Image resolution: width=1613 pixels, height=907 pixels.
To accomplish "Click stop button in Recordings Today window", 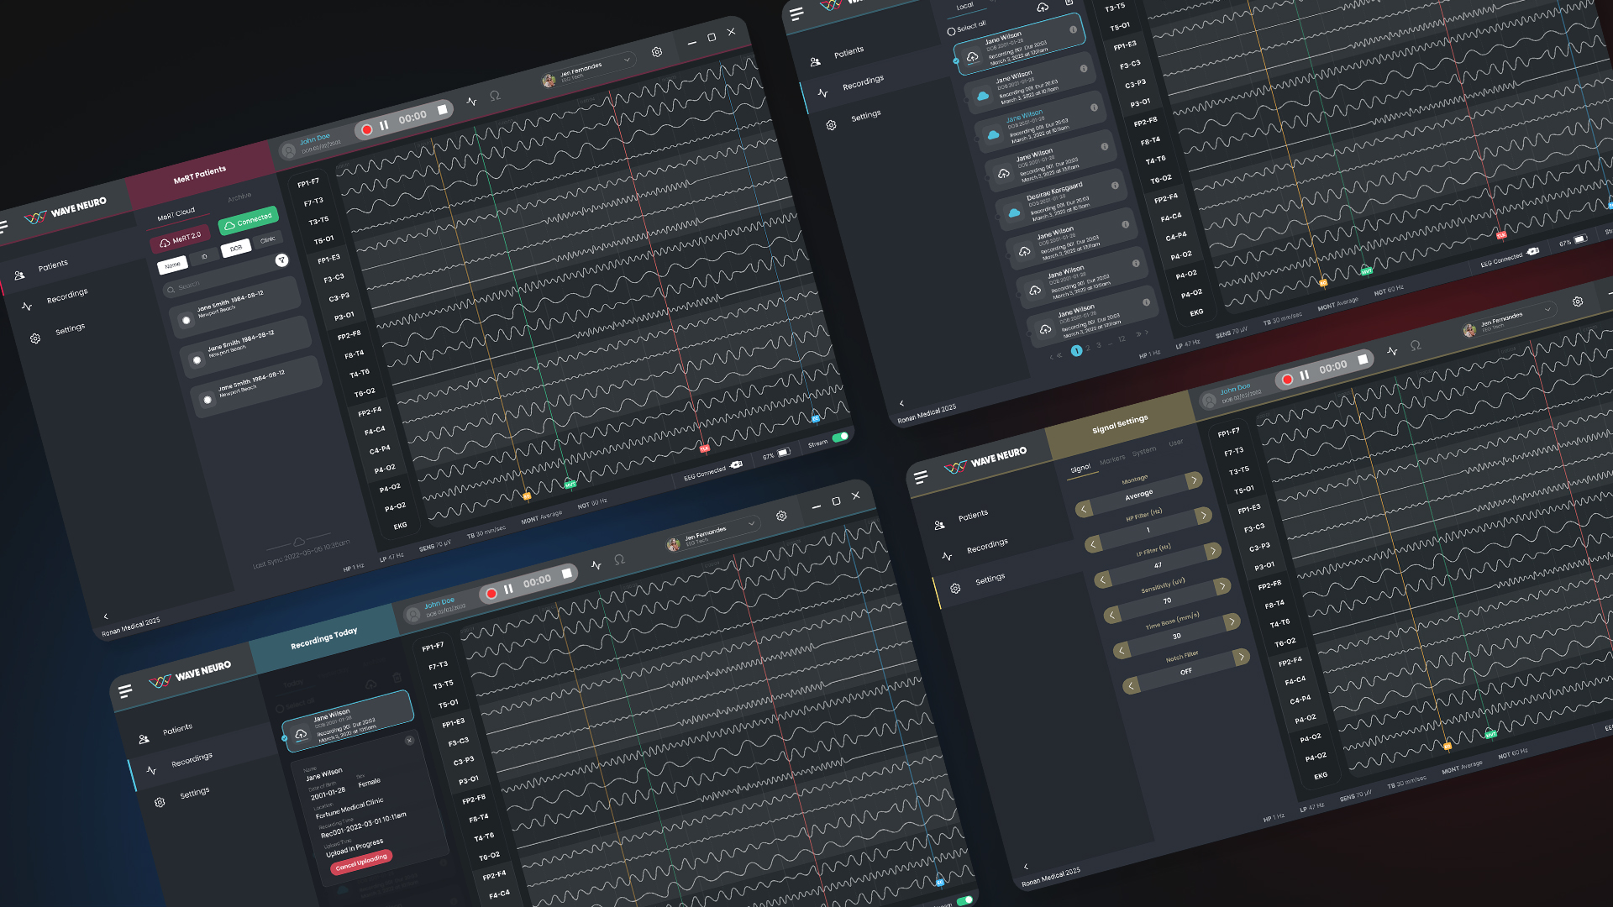I will coord(567,574).
